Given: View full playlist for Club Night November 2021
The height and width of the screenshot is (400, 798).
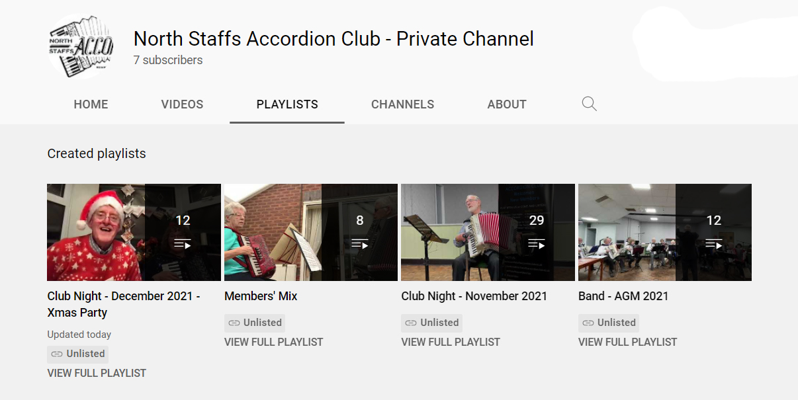Looking at the screenshot, I should pyautogui.click(x=451, y=342).
